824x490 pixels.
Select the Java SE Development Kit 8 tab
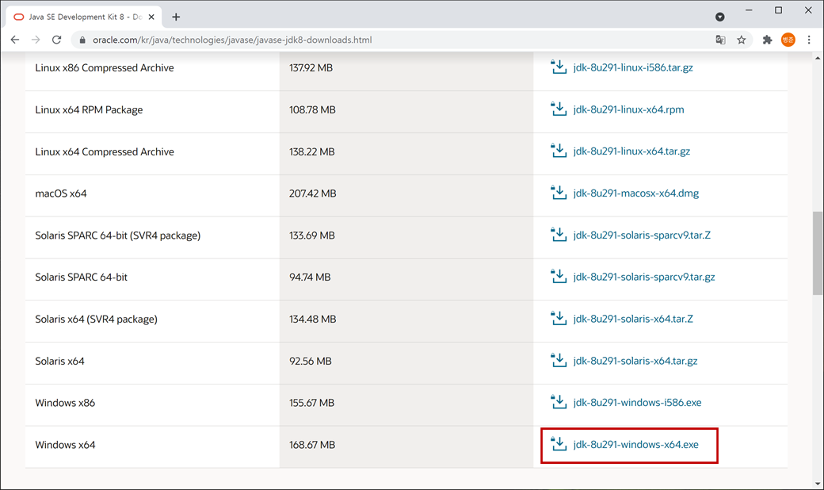click(x=84, y=17)
